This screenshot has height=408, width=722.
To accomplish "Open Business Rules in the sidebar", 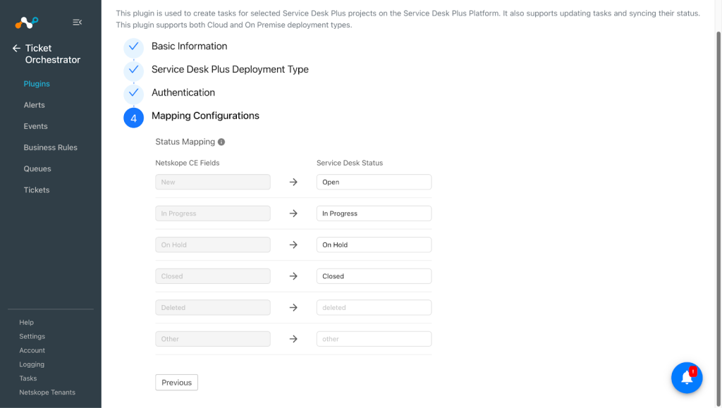I will pos(51,147).
